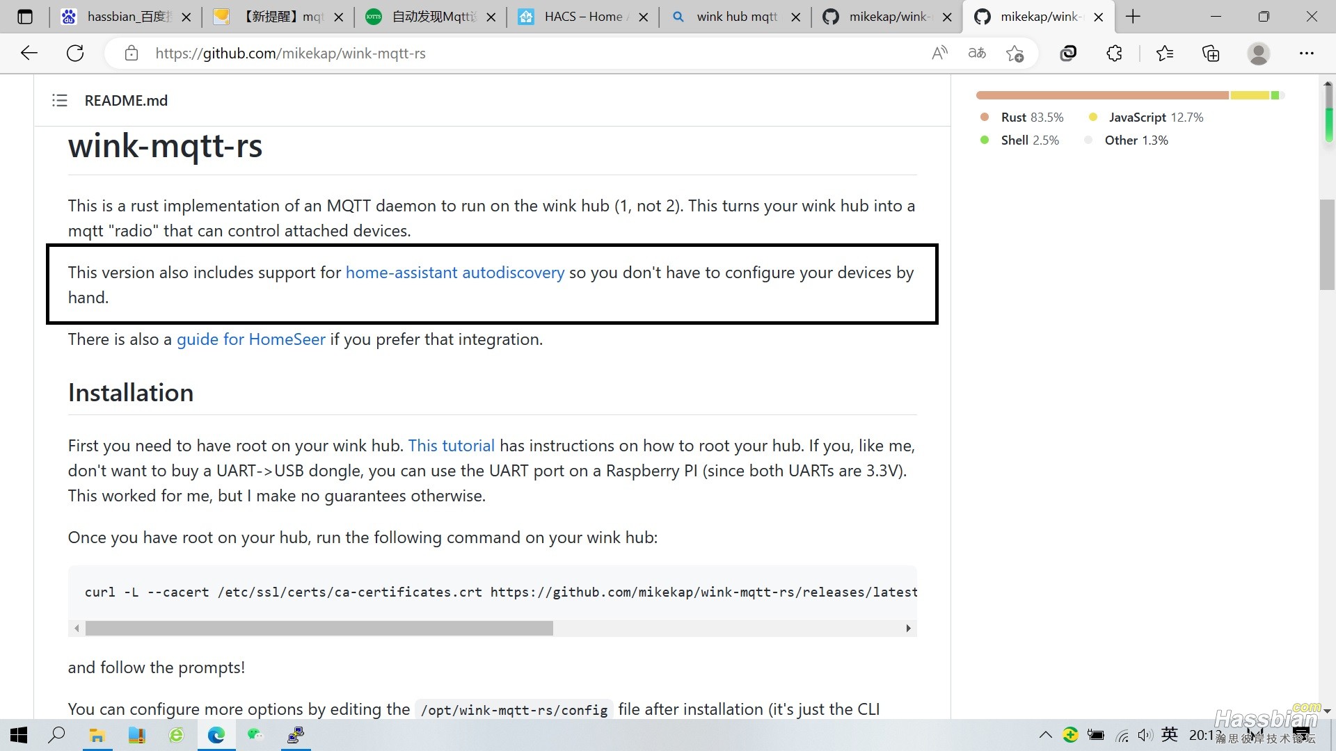
Task: Open the guide for HomeSeer link
Action: [x=251, y=339]
